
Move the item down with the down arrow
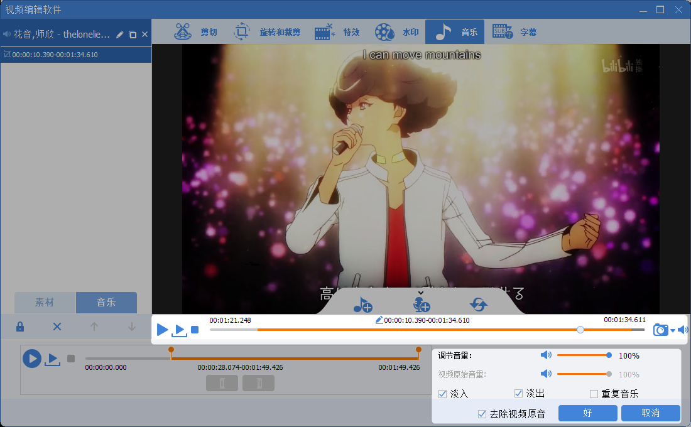[131, 327]
